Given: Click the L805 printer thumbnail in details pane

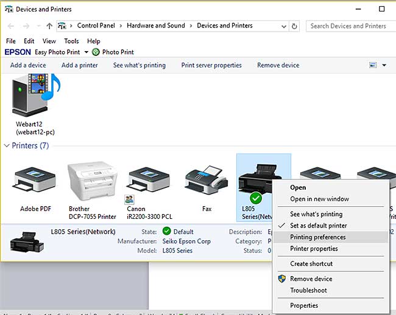Looking at the screenshot, I should click(27, 242).
